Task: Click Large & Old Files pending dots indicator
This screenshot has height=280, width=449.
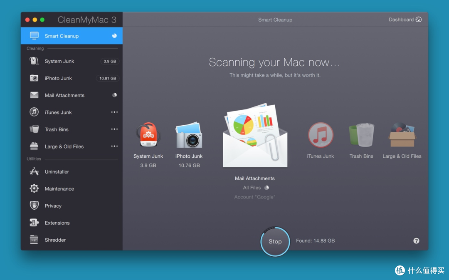Action: tap(114, 146)
